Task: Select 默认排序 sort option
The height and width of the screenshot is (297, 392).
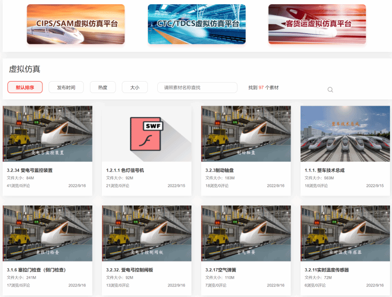Action: coord(25,87)
